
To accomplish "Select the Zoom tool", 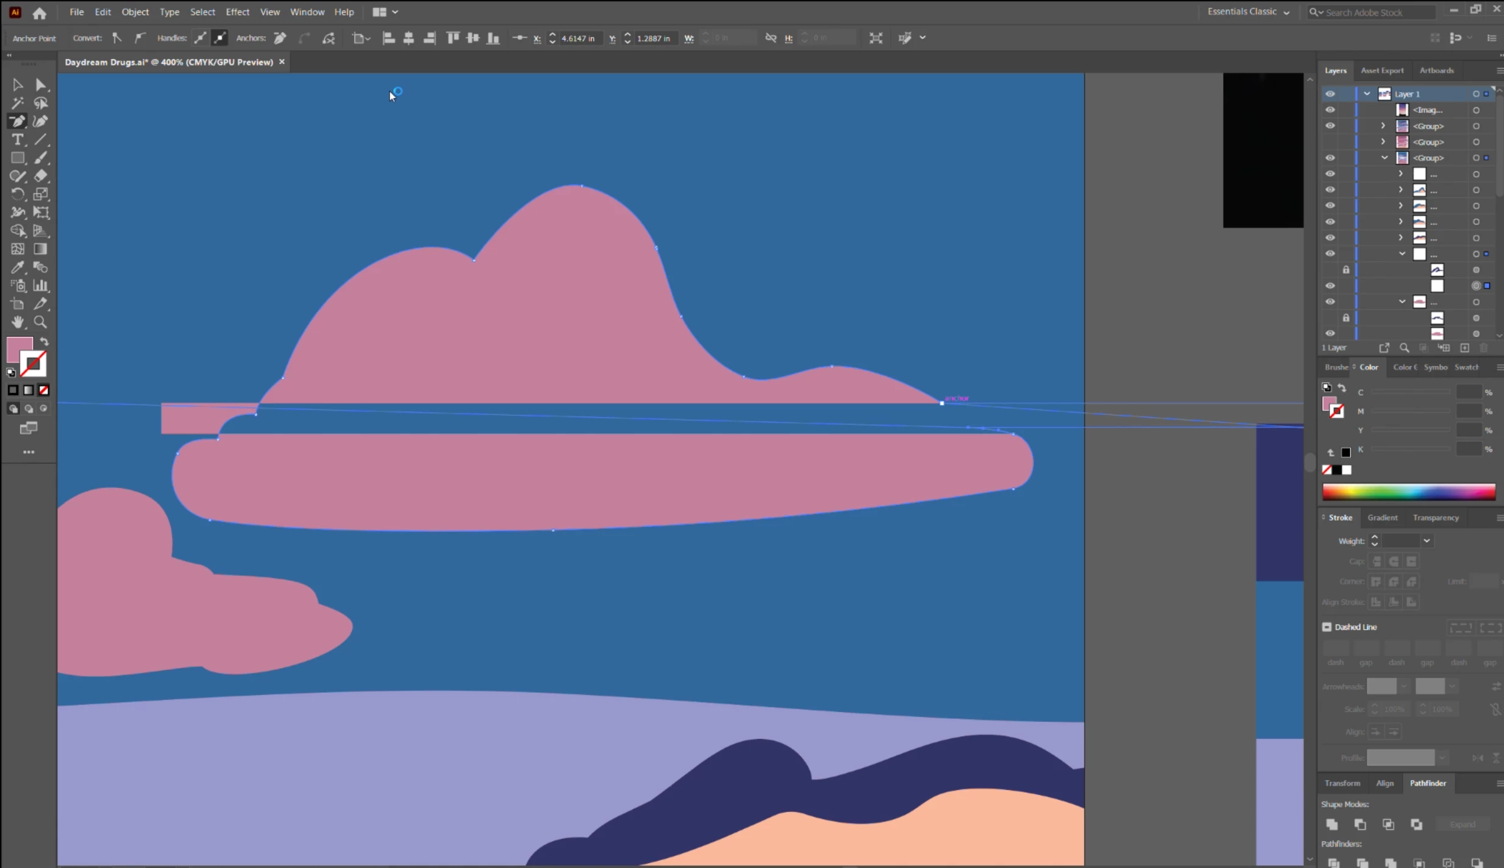I will click(x=40, y=322).
